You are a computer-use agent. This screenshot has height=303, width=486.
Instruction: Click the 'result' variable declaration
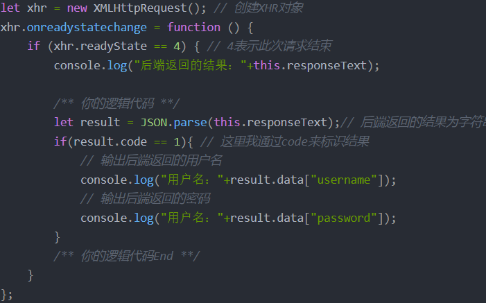[100, 123]
